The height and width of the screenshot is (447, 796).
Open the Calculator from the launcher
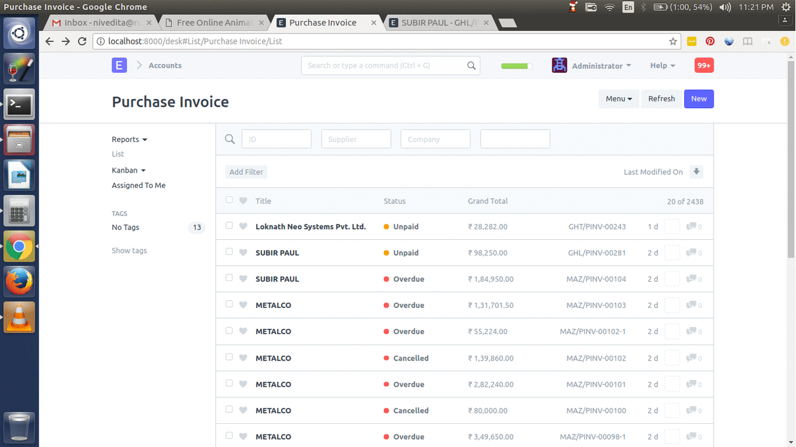pos(20,211)
